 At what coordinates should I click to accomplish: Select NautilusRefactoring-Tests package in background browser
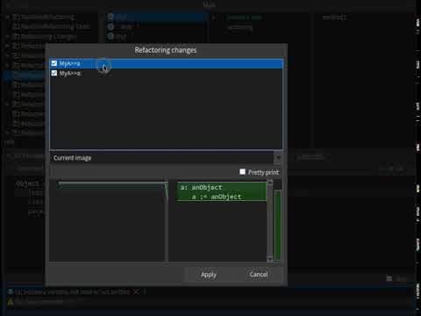point(55,26)
